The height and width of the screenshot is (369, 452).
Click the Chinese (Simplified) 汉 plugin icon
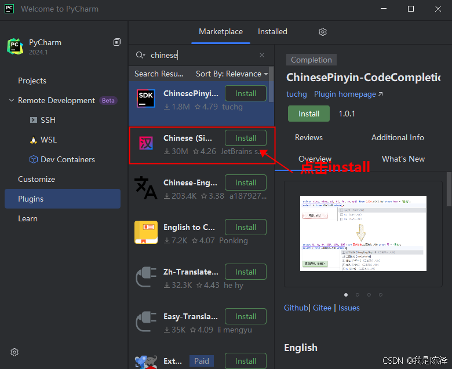(146, 143)
